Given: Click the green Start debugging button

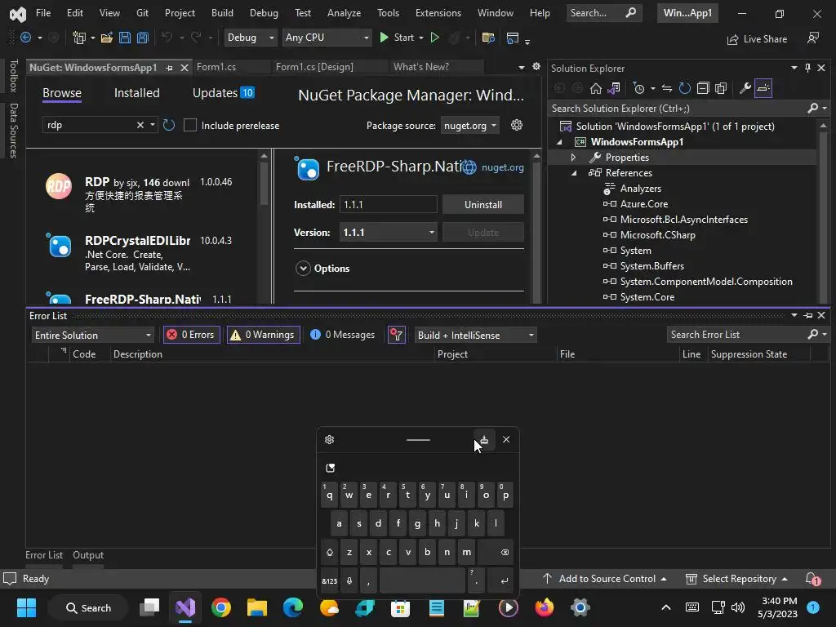Looking at the screenshot, I should pyautogui.click(x=397, y=38).
